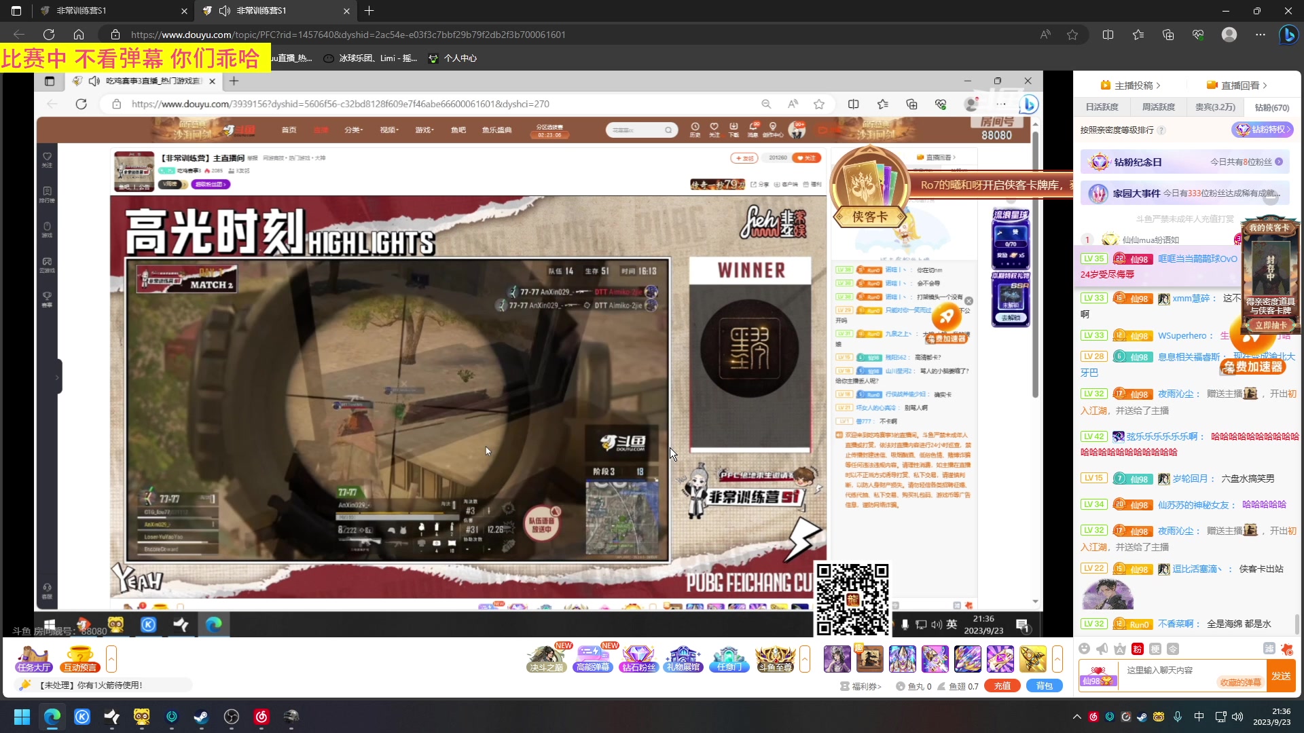
Task: Toggle the 滤 chat filter icon
Action: [x=1269, y=649]
